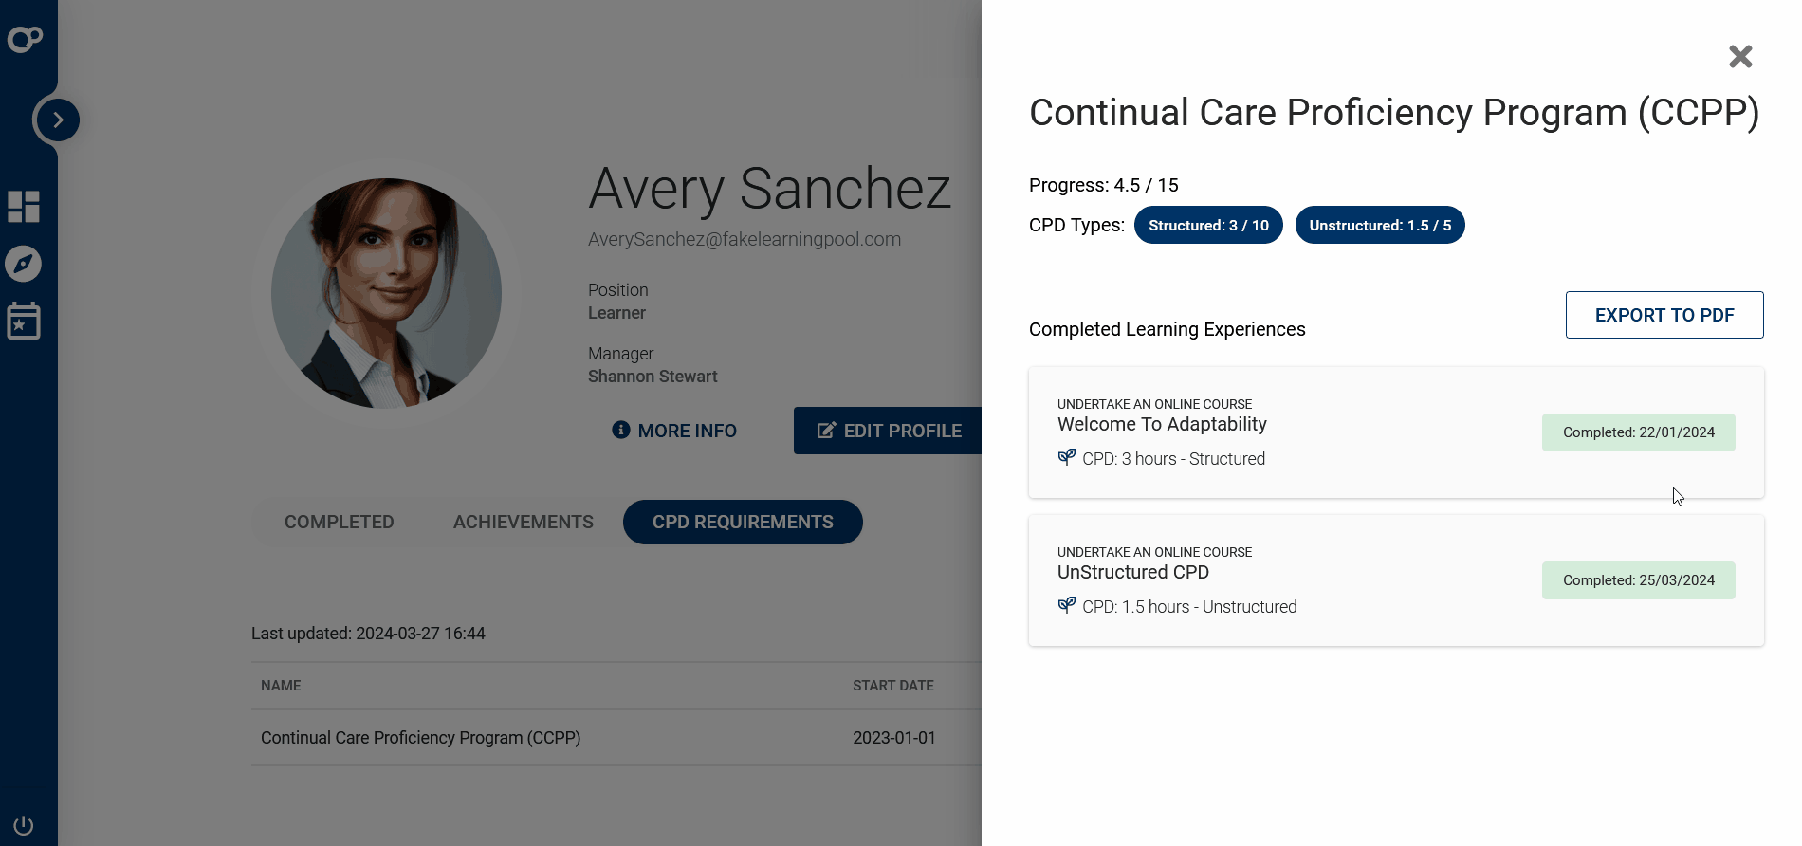Click the edit pencil icon on Edit Profile
This screenshot has width=1802, height=846.
(824, 430)
